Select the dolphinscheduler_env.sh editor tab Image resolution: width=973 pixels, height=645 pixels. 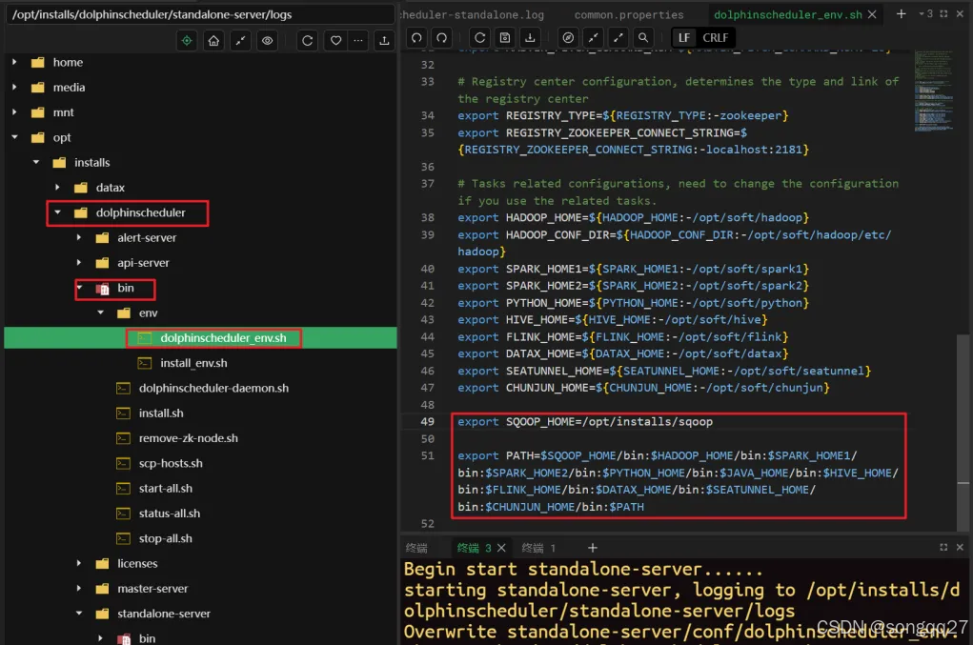787,14
